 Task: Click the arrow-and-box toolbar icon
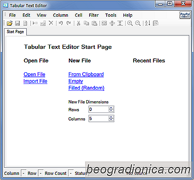tap(35, 23)
